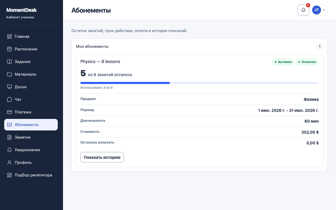Click the JT user avatar
Image resolution: width=336 pixels, height=210 pixels.
coord(317,10)
